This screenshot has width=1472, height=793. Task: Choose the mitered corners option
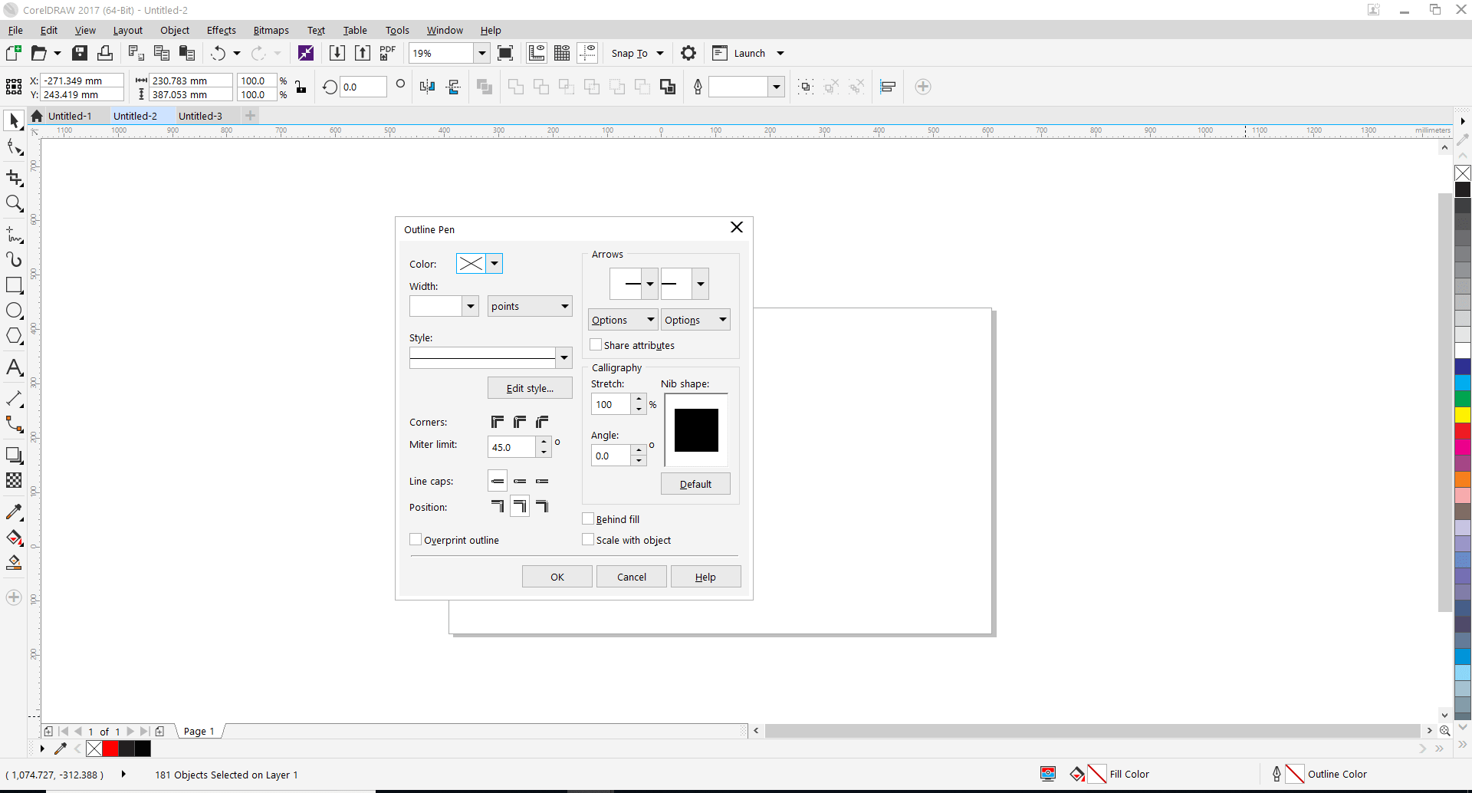498,422
